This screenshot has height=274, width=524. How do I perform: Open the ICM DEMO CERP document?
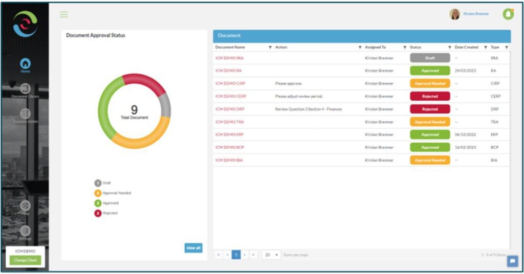(231, 97)
